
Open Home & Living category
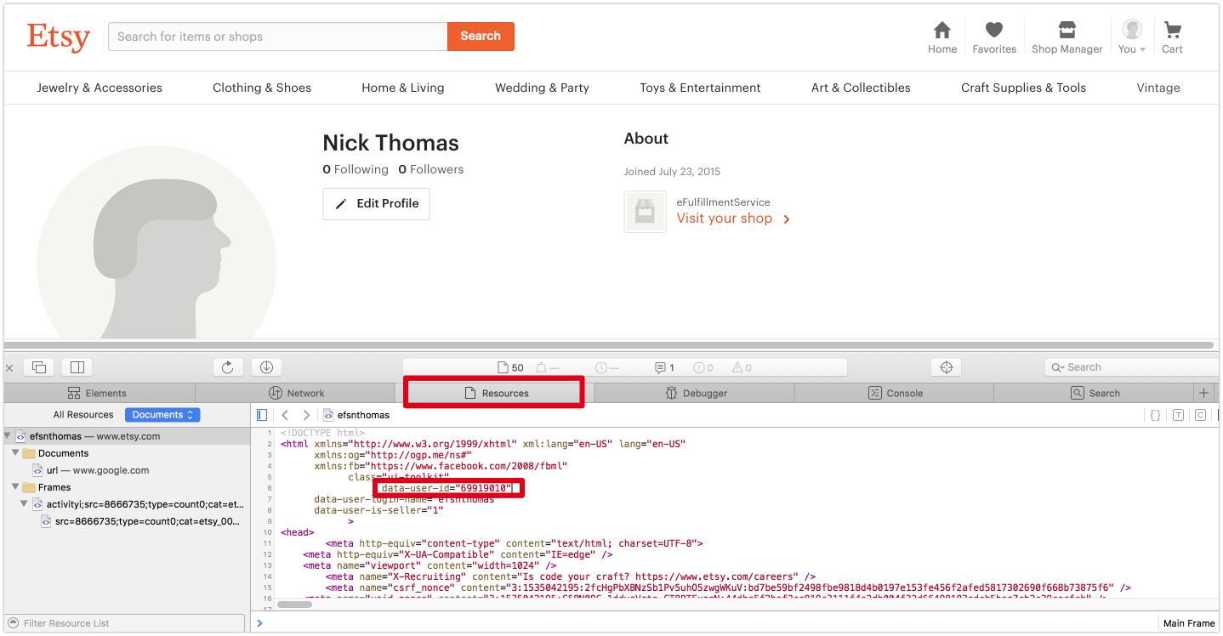coord(403,88)
